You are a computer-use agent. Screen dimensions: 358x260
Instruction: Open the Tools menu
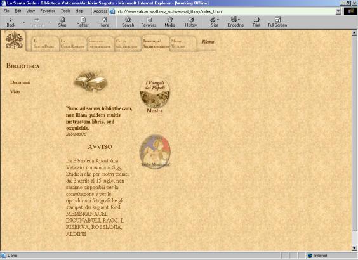65,11
